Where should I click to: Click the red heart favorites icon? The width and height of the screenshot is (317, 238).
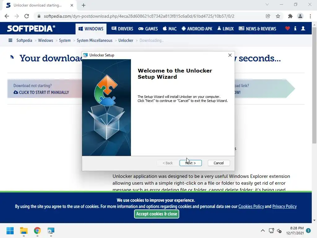coord(287,28)
